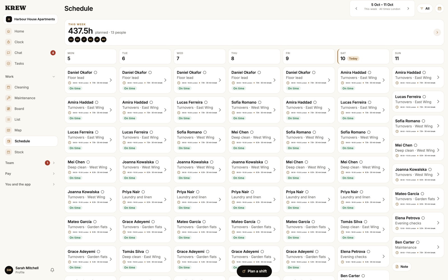This screenshot has height=280, width=448.
Task: Collapse the Work section chevron
Action: click(53, 77)
